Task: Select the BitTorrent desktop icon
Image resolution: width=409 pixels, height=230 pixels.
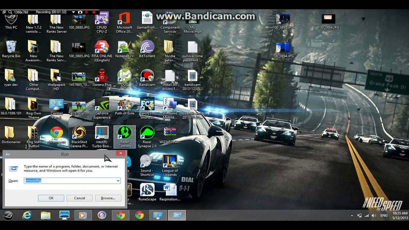Action: click(147, 49)
